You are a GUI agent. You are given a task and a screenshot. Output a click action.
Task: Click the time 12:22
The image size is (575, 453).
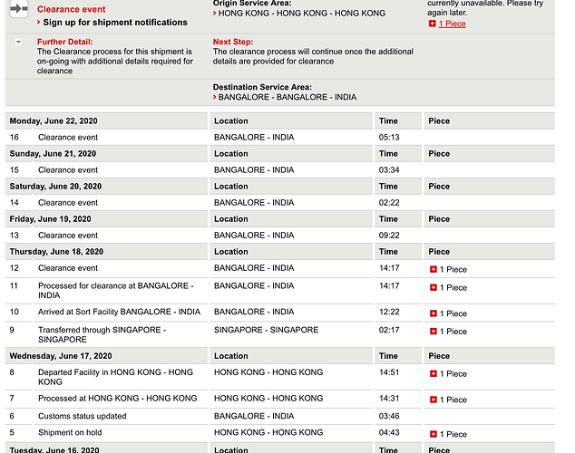[x=389, y=312]
